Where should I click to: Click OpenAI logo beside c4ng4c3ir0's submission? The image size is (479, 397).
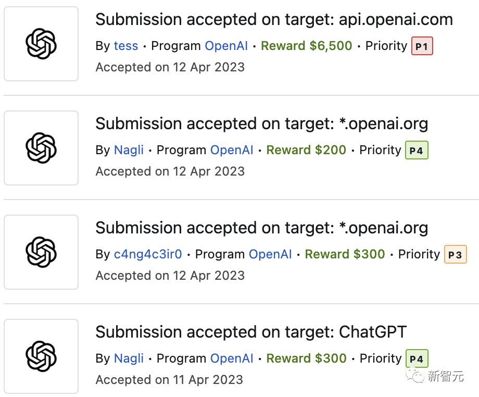click(41, 252)
